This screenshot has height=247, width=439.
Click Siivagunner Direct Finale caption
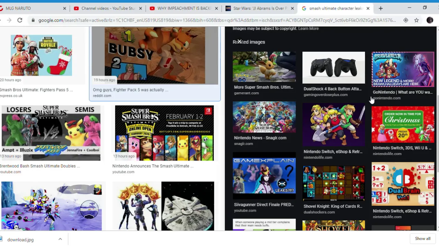264,205
